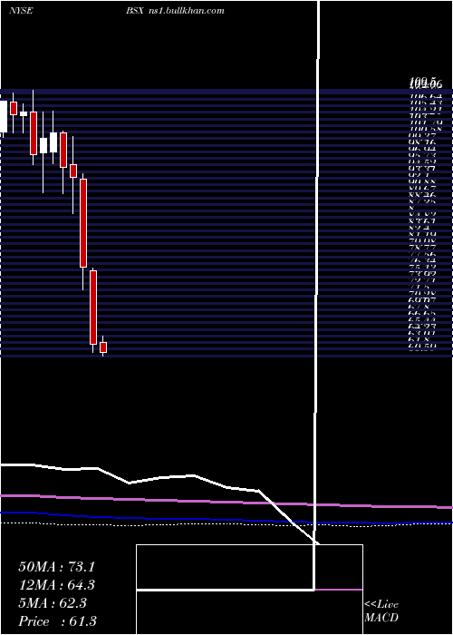Click the NYSE exchange label
The height and width of the screenshot is (635, 453).
pos(21,11)
